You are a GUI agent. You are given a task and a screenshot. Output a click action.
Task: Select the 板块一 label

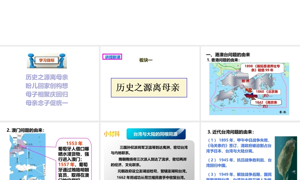146,60
